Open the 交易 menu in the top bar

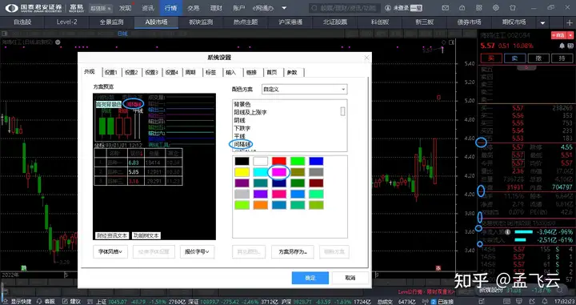tap(194, 8)
